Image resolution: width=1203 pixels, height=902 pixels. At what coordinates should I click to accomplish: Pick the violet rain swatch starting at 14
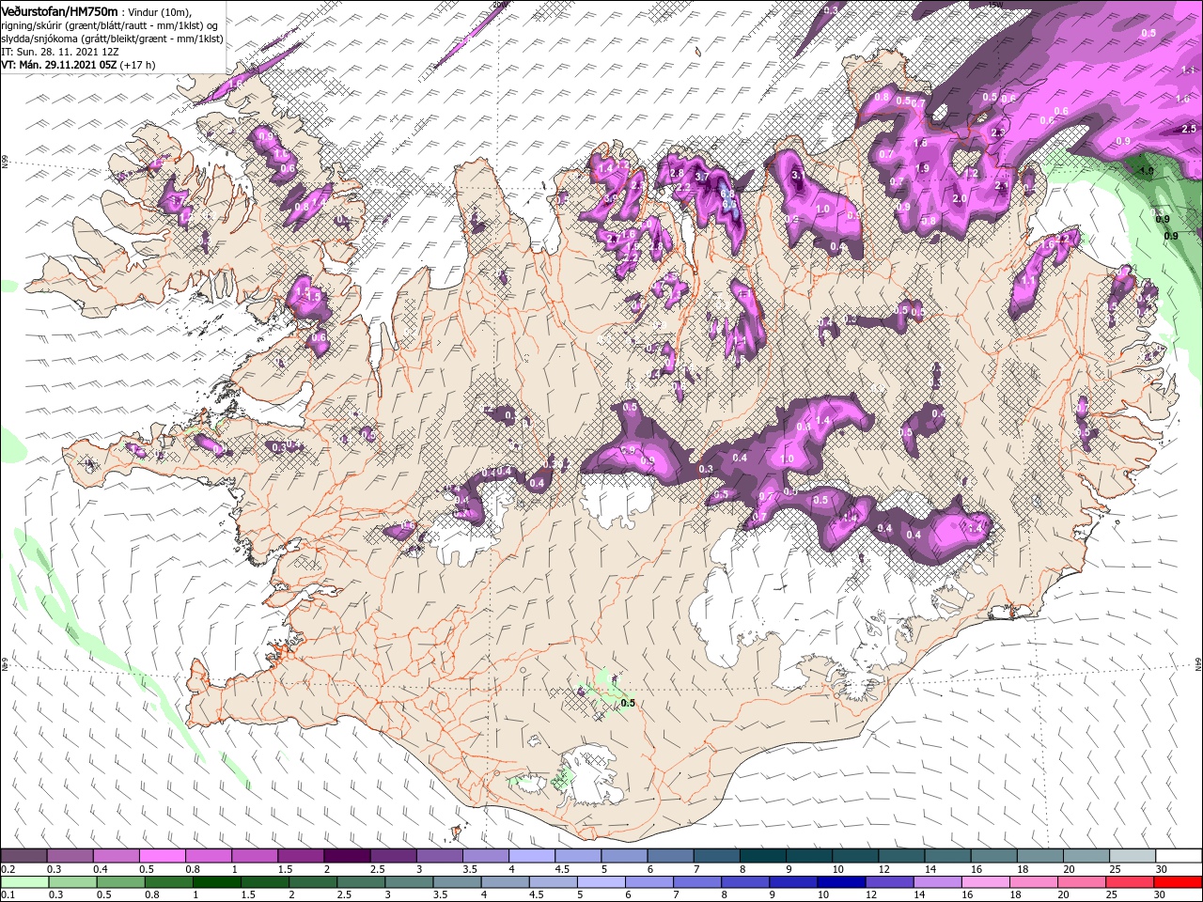click(937, 881)
